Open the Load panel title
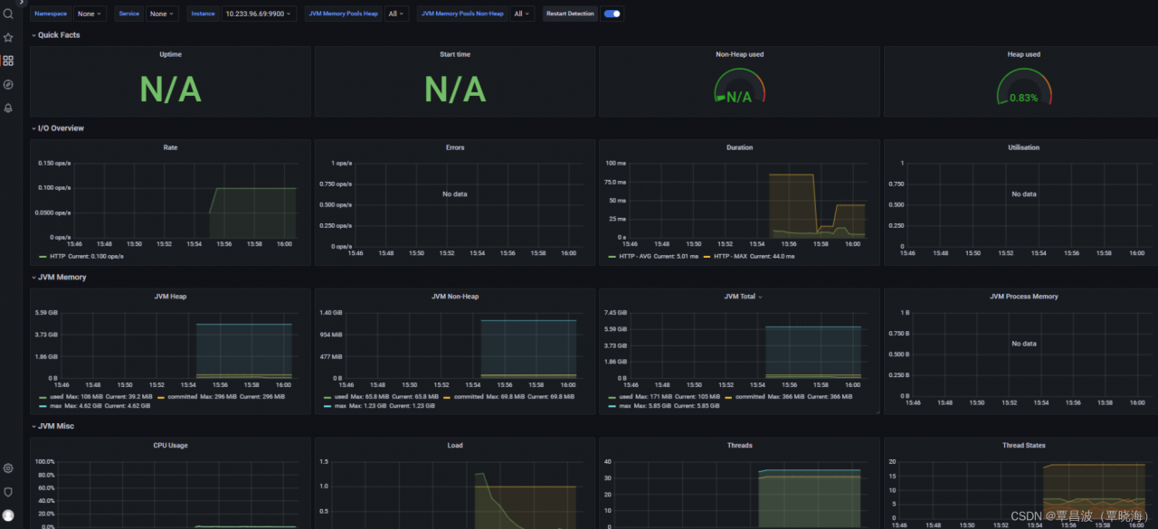The image size is (1158, 529). [455, 446]
